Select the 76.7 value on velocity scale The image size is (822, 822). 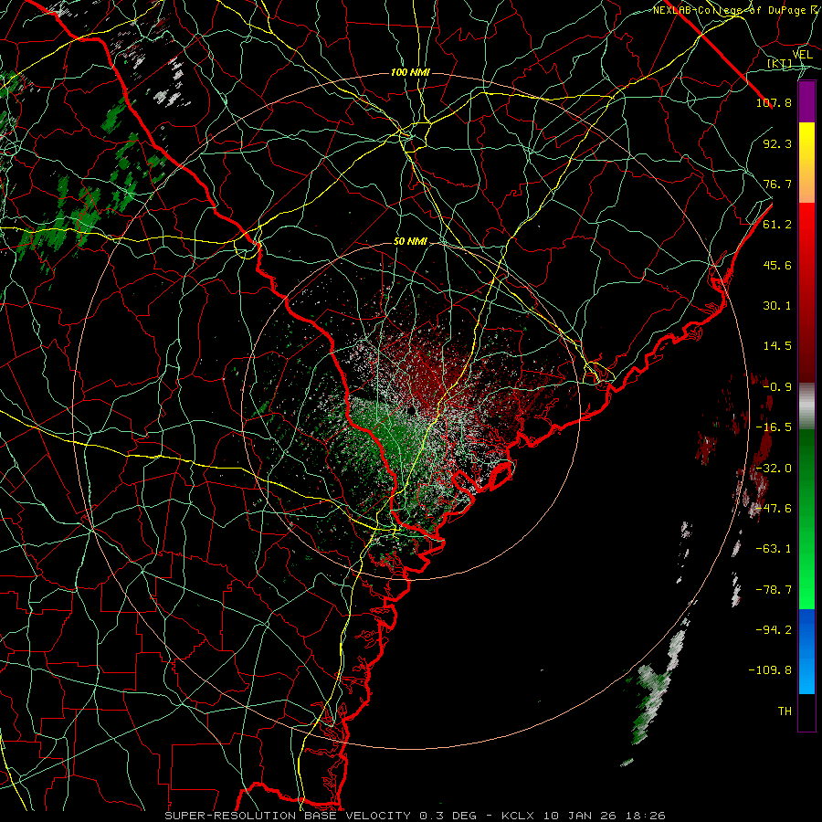pyautogui.click(x=777, y=184)
